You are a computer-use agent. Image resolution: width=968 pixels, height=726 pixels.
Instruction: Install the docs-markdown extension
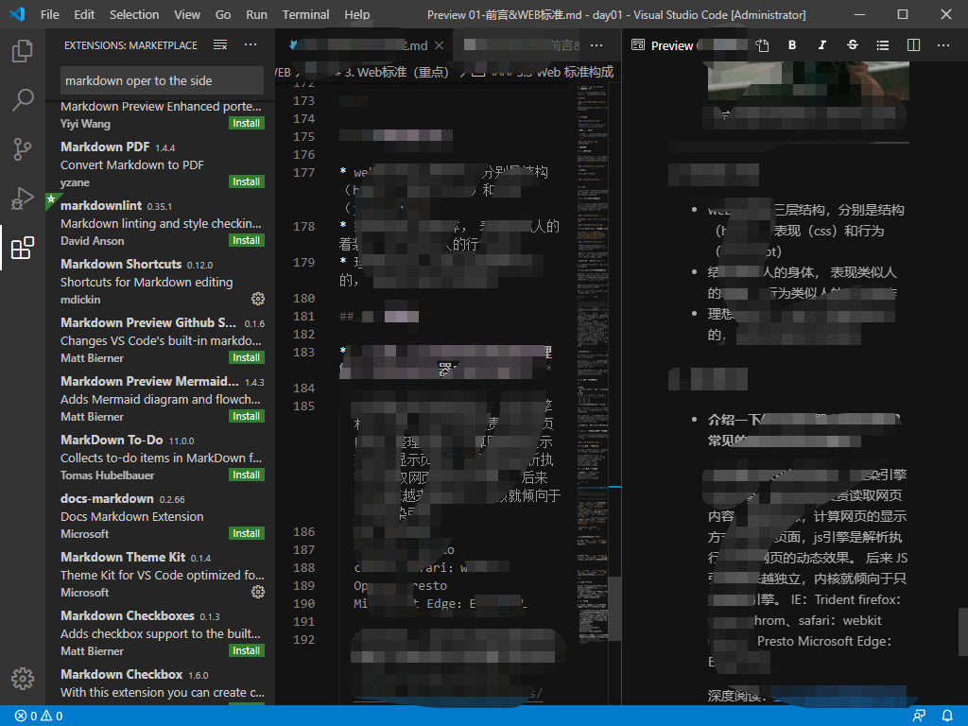coord(245,533)
